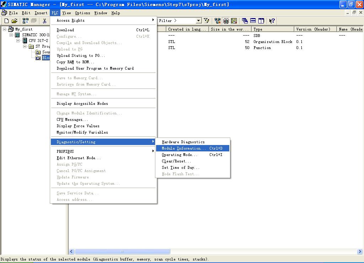The height and width of the screenshot is (263, 364).
Task: Open the View menu
Action: [66, 13]
